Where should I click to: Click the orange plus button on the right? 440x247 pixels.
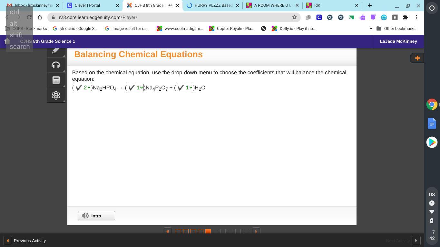(x=417, y=58)
